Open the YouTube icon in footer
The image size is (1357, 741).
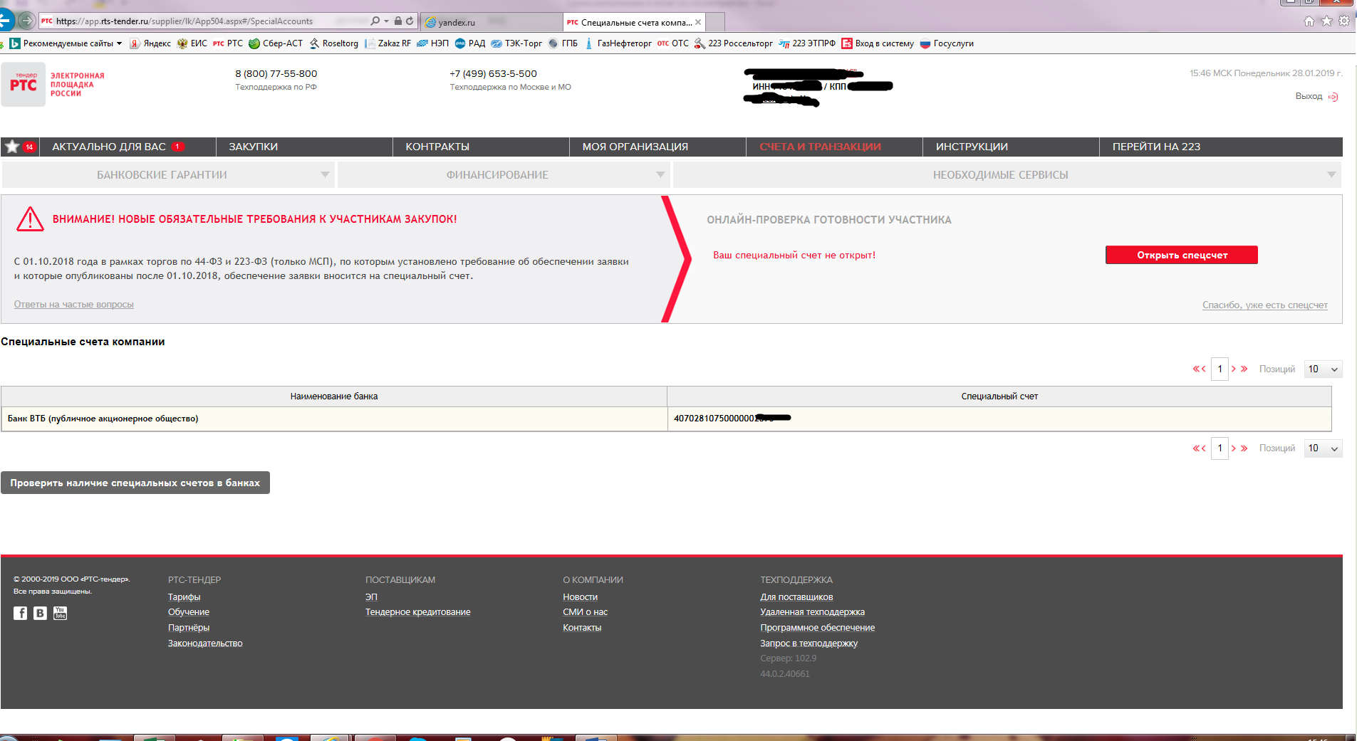point(60,613)
